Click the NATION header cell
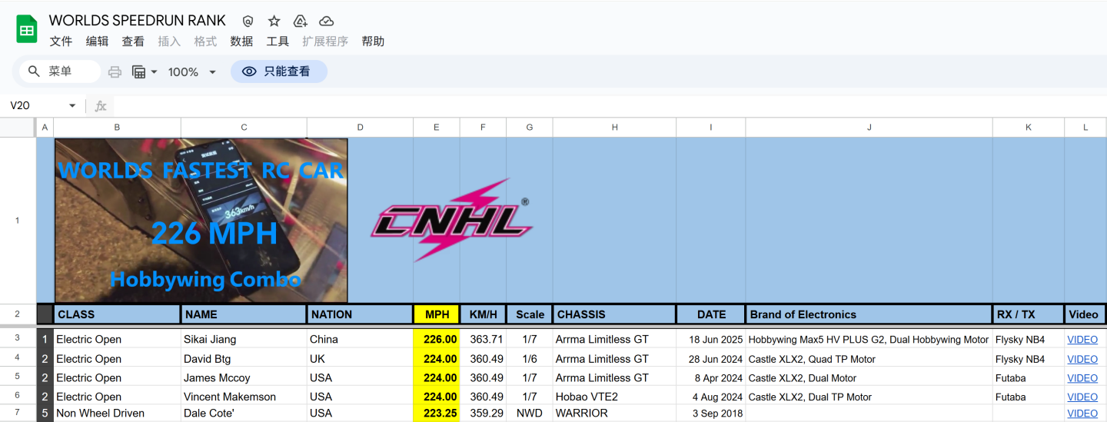The width and height of the screenshot is (1107, 422). point(360,314)
